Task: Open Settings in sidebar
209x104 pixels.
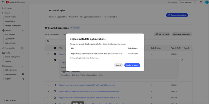Action: click(8, 61)
